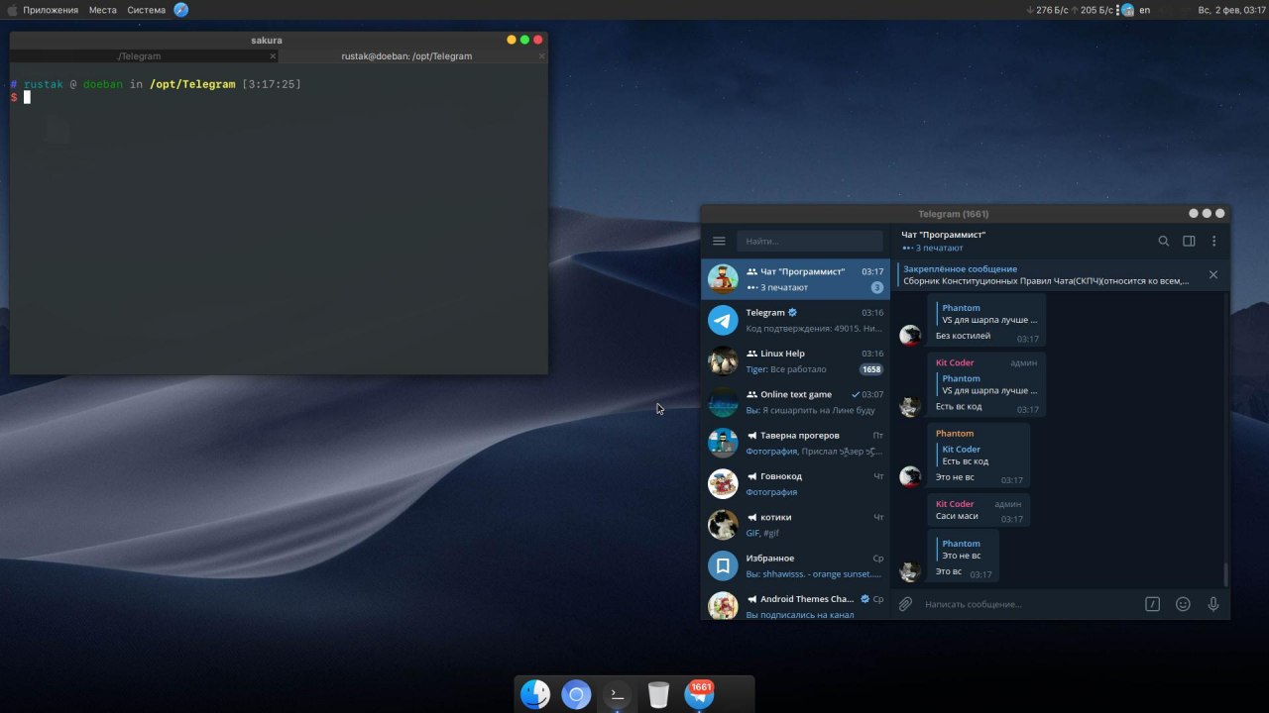This screenshot has height=713, width=1269.
Task: Click the search icon in chat header
Action: click(x=1164, y=241)
